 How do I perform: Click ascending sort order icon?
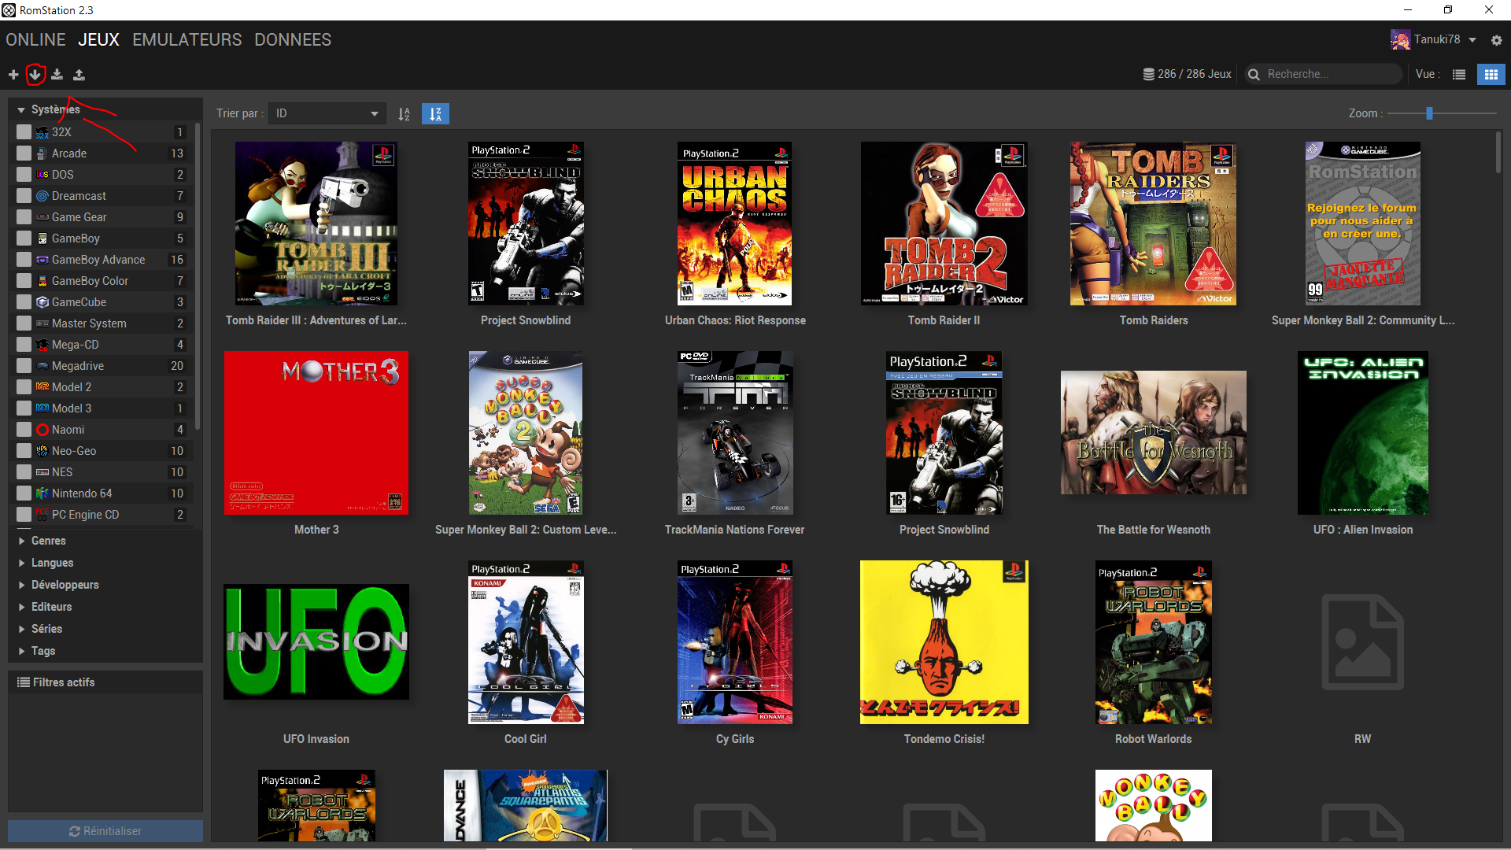(x=404, y=114)
